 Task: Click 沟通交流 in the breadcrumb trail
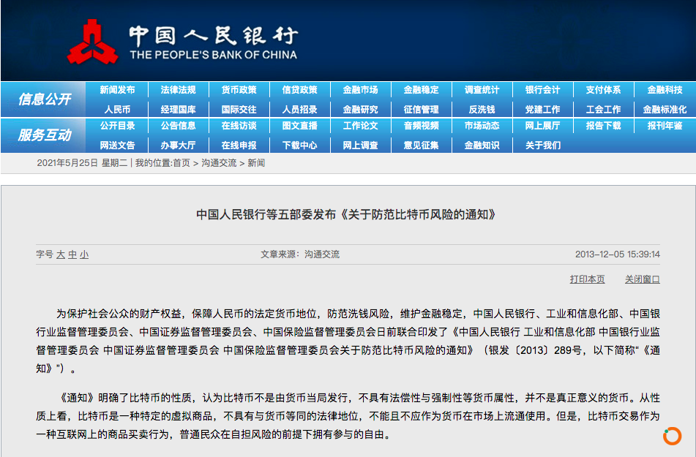click(x=219, y=163)
